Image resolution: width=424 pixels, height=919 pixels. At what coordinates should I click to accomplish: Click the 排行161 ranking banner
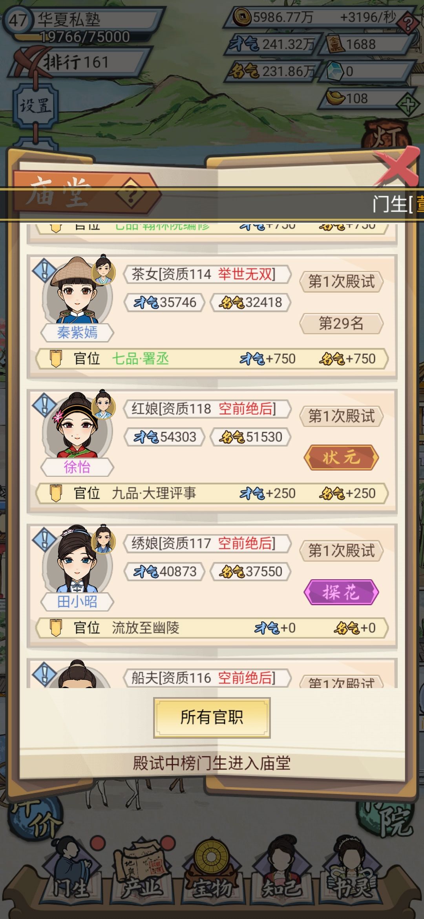coord(77,62)
